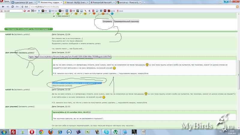Click 'в обратном порядке' link in green header

[x=40, y=29]
